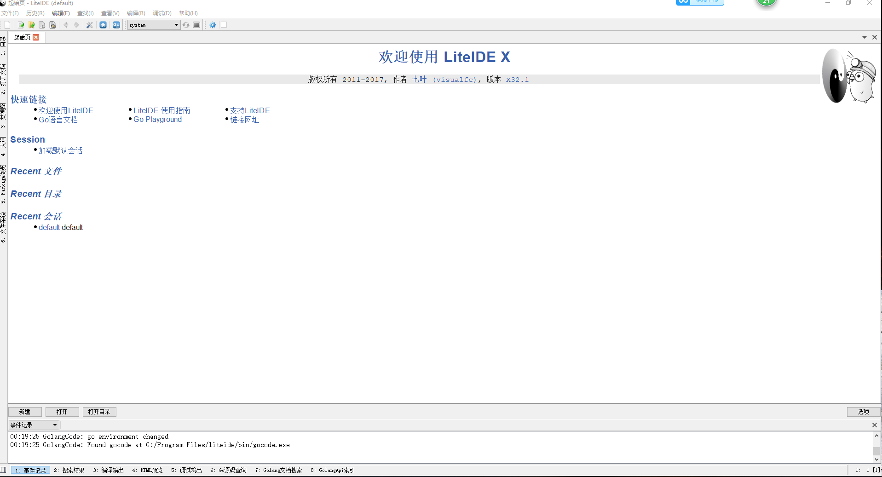The width and height of the screenshot is (882, 477).
Task: Switch to 1: 事件记录 bottom tab
Action: point(30,470)
